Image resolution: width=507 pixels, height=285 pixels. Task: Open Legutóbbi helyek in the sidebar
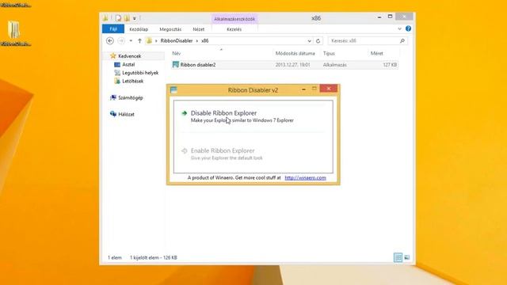[x=140, y=73]
